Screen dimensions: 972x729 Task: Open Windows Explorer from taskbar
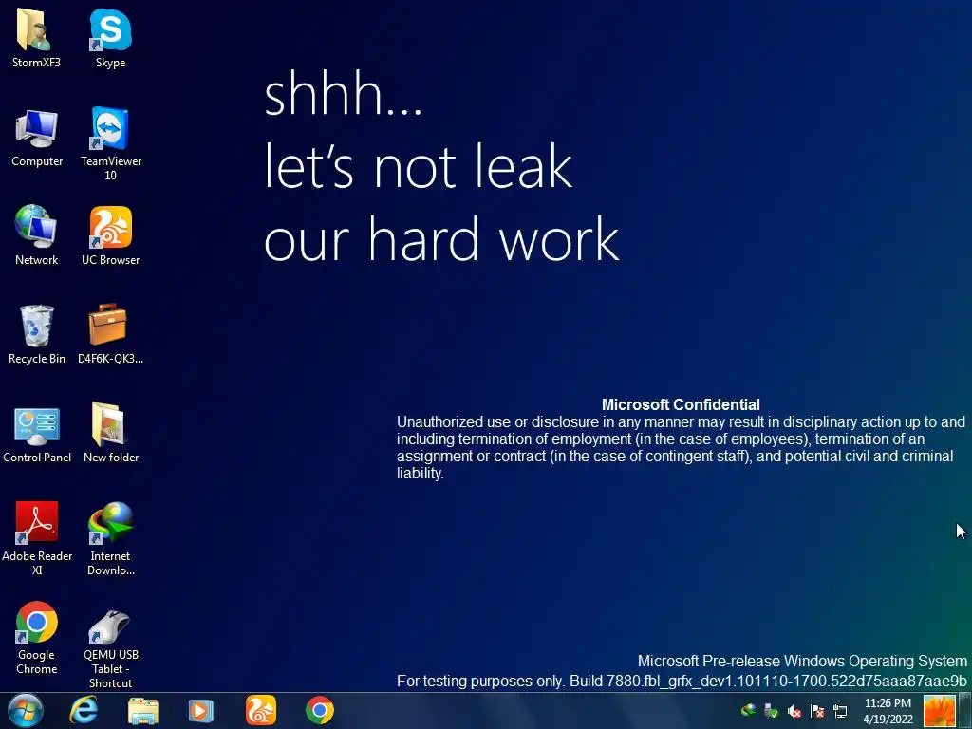[x=143, y=711]
